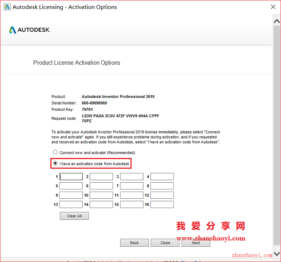Click activation code field 8
Viewport: 281px width, 262px height.
point(162,186)
